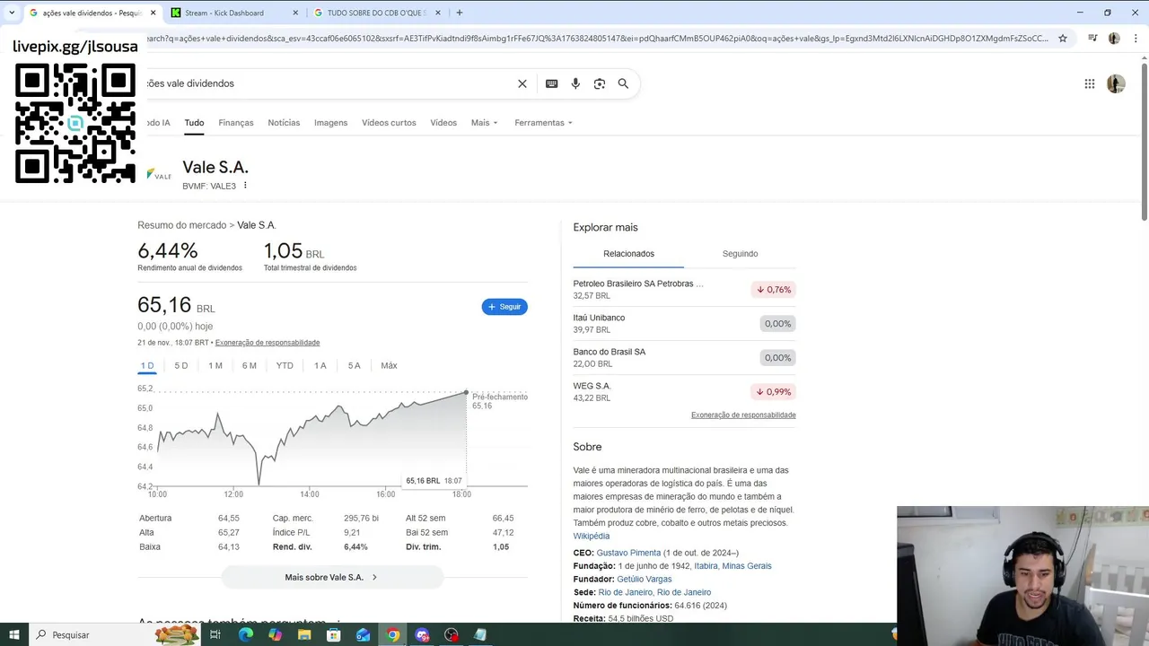The width and height of the screenshot is (1149, 646).
Task: Open the 'Getúlio Vargas' founder link
Action: click(x=645, y=580)
